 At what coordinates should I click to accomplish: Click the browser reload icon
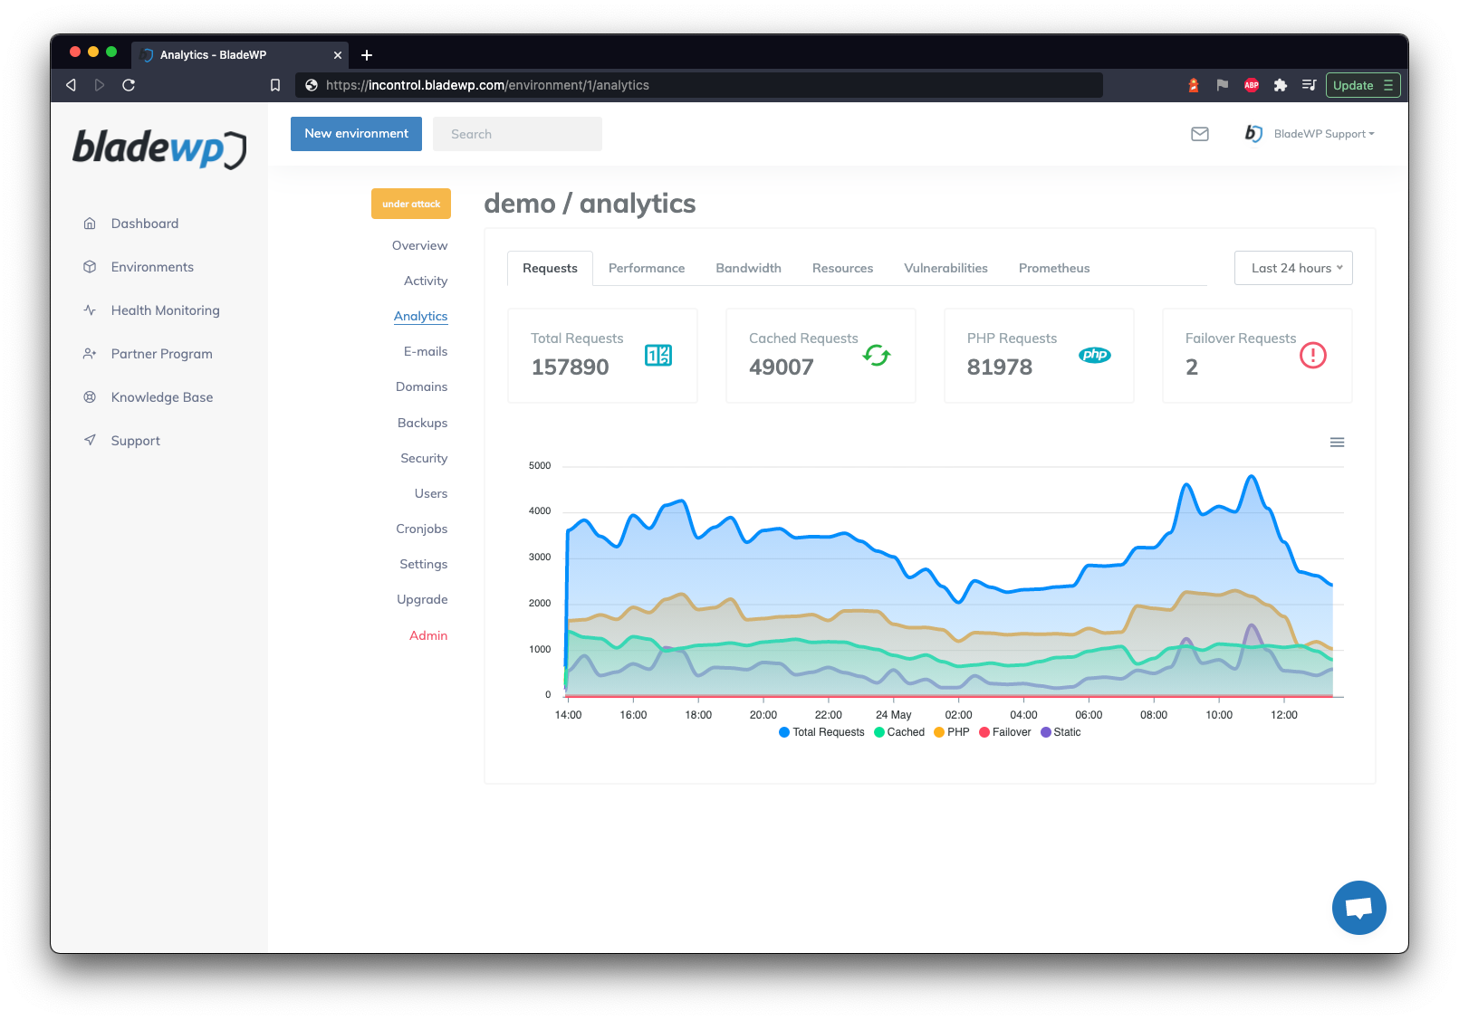click(129, 85)
